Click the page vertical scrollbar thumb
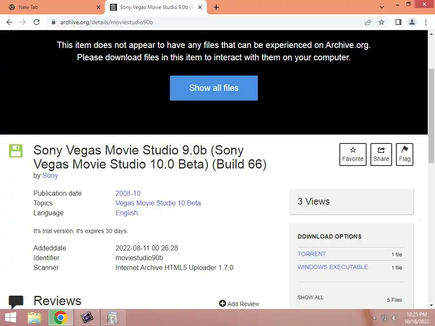The image size is (435, 326). 431,116
